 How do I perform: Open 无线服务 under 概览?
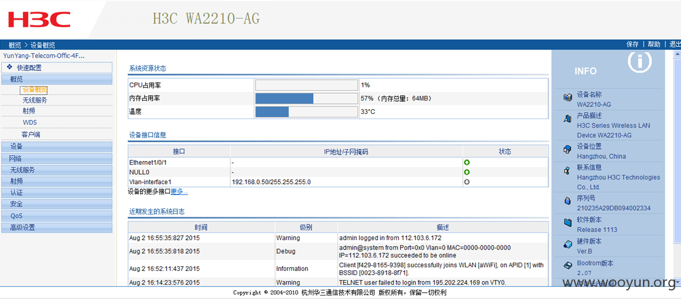pos(35,100)
